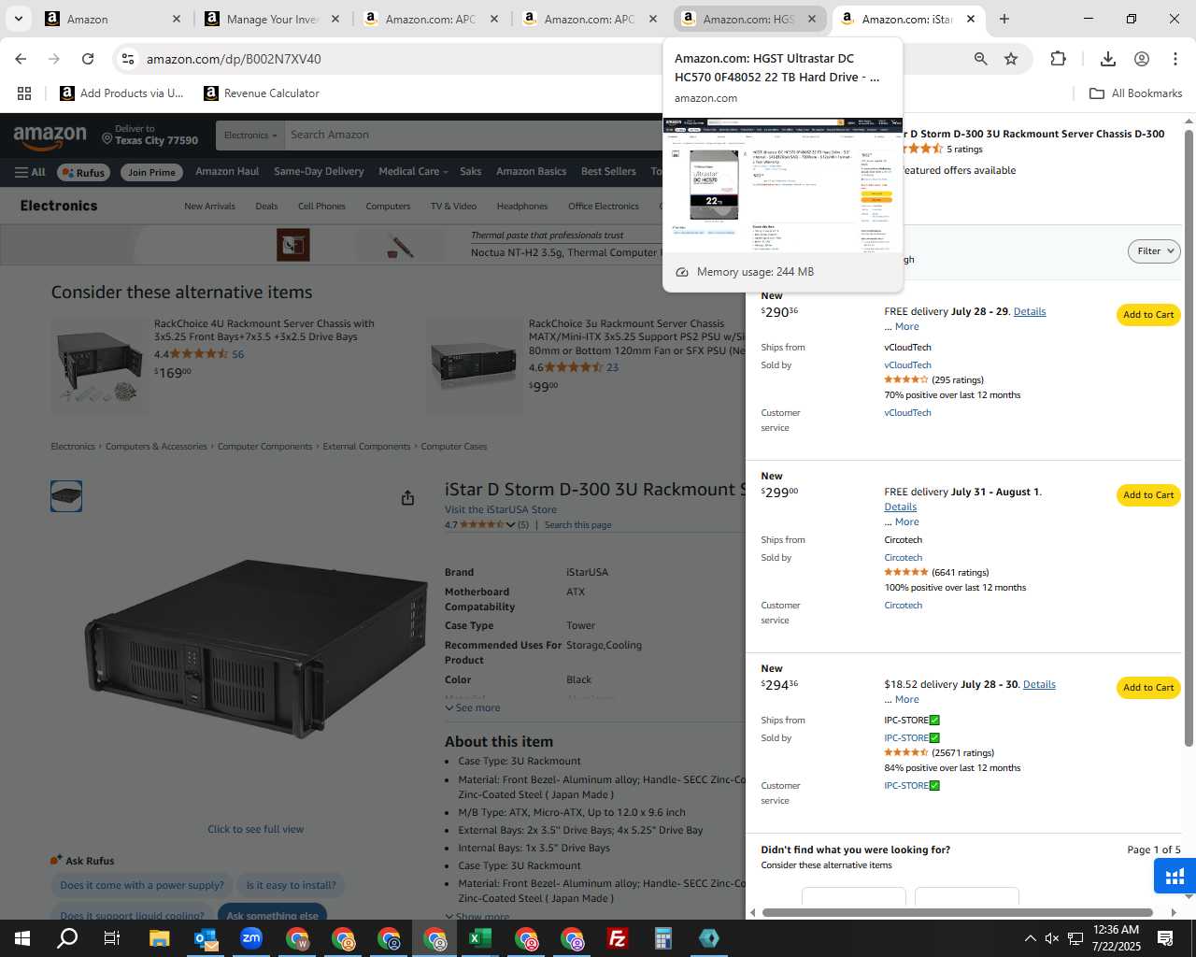Image resolution: width=1196 pixels, height=957 pixels.
Task: Expand See more product details
Action: point(473,708)
